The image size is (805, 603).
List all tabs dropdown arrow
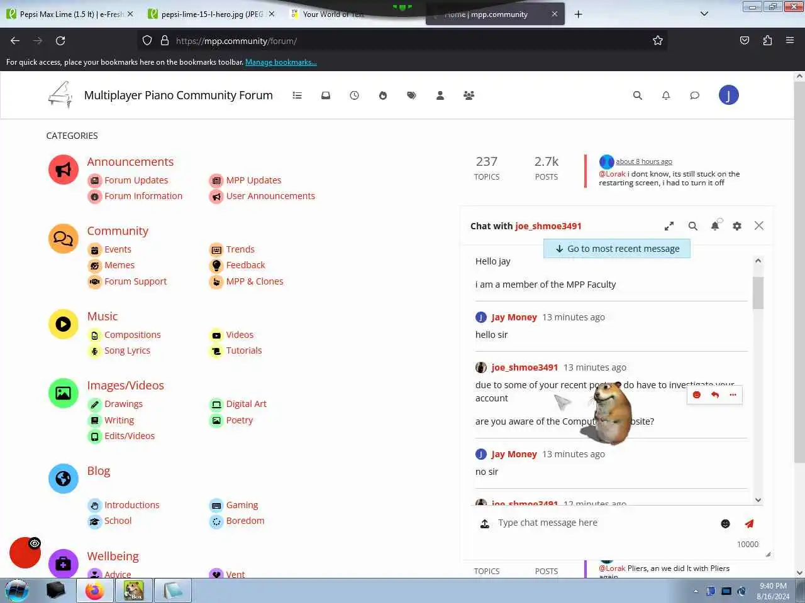pos(704,14)
